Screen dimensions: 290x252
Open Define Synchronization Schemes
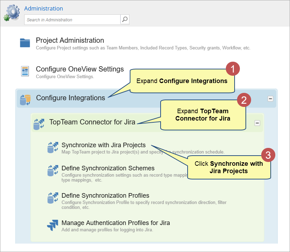[x=108, y=168]
